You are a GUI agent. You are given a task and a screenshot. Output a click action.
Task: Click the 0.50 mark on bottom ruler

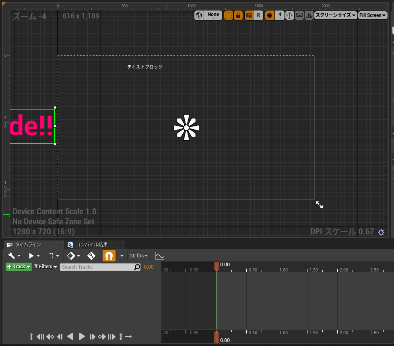click(253, 333)
